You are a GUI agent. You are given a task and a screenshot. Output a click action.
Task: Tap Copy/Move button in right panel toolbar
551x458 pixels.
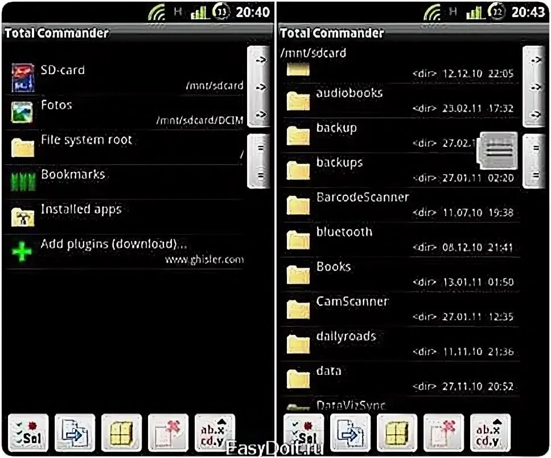tap(350, 433)
